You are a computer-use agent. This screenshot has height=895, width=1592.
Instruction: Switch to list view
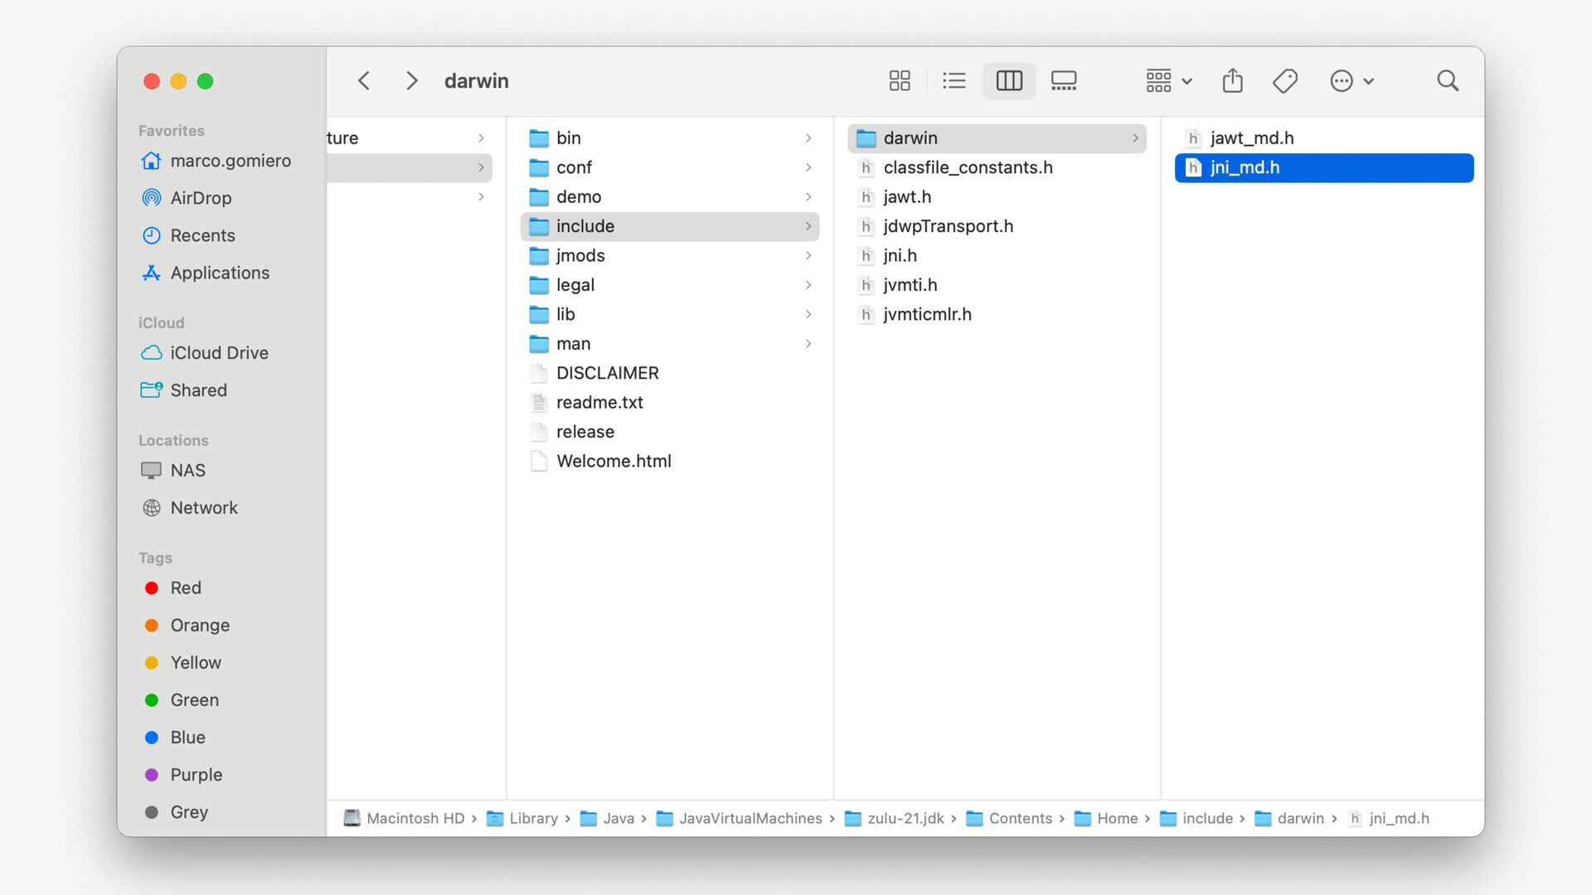pyautogui.click(x=954, y=80)
